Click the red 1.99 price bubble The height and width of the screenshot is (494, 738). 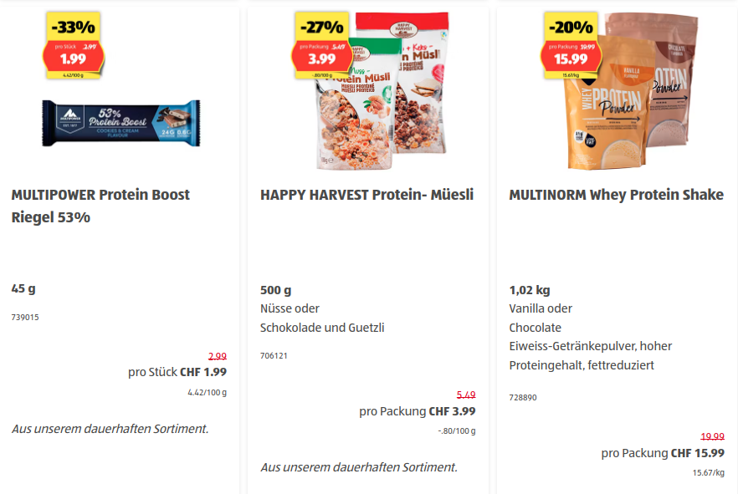tap(73, 57)
